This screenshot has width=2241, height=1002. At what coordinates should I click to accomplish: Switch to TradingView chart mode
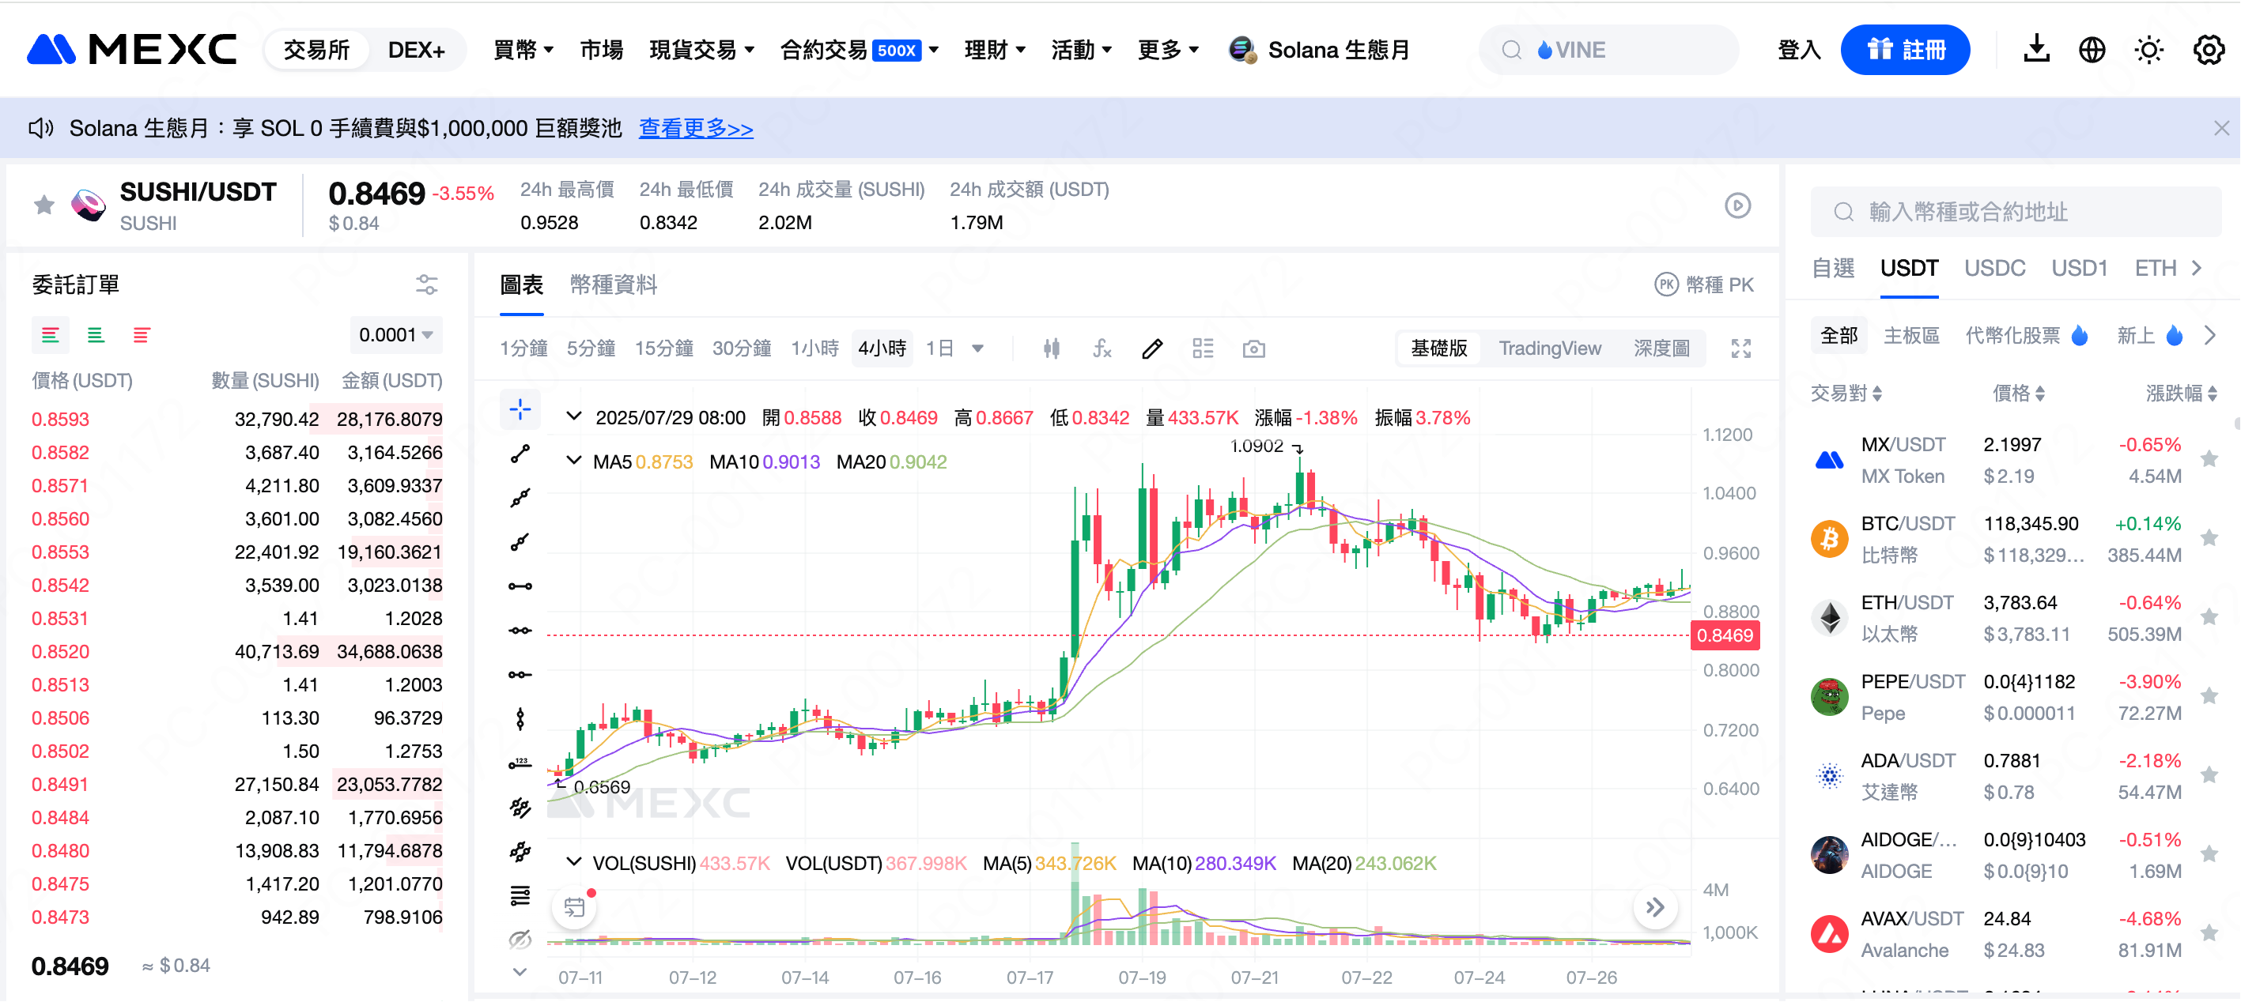click(1549, 348)
